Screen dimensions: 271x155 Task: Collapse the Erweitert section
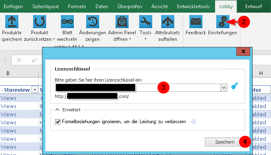click(x=58, y=110)
